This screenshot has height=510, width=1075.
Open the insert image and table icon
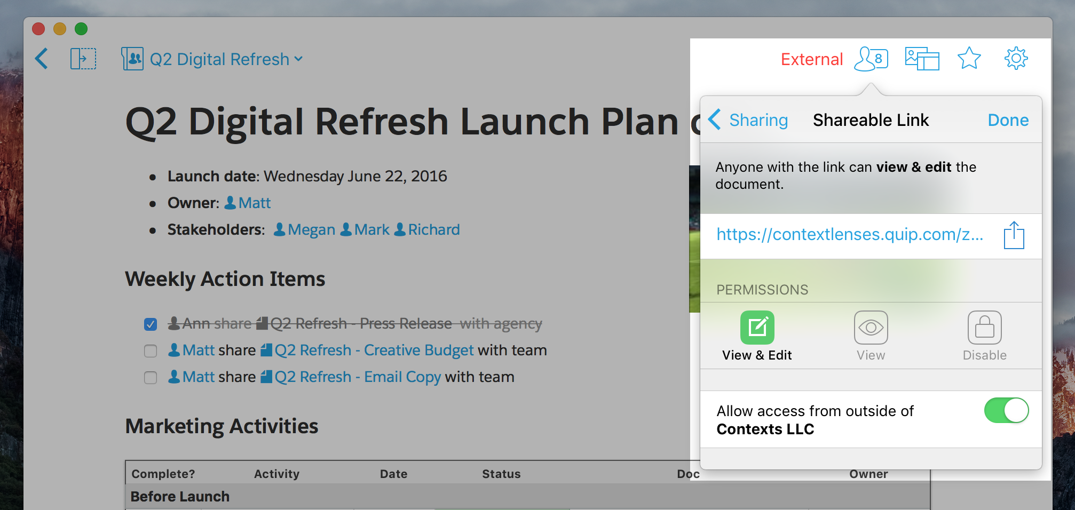tap(922, 59)
